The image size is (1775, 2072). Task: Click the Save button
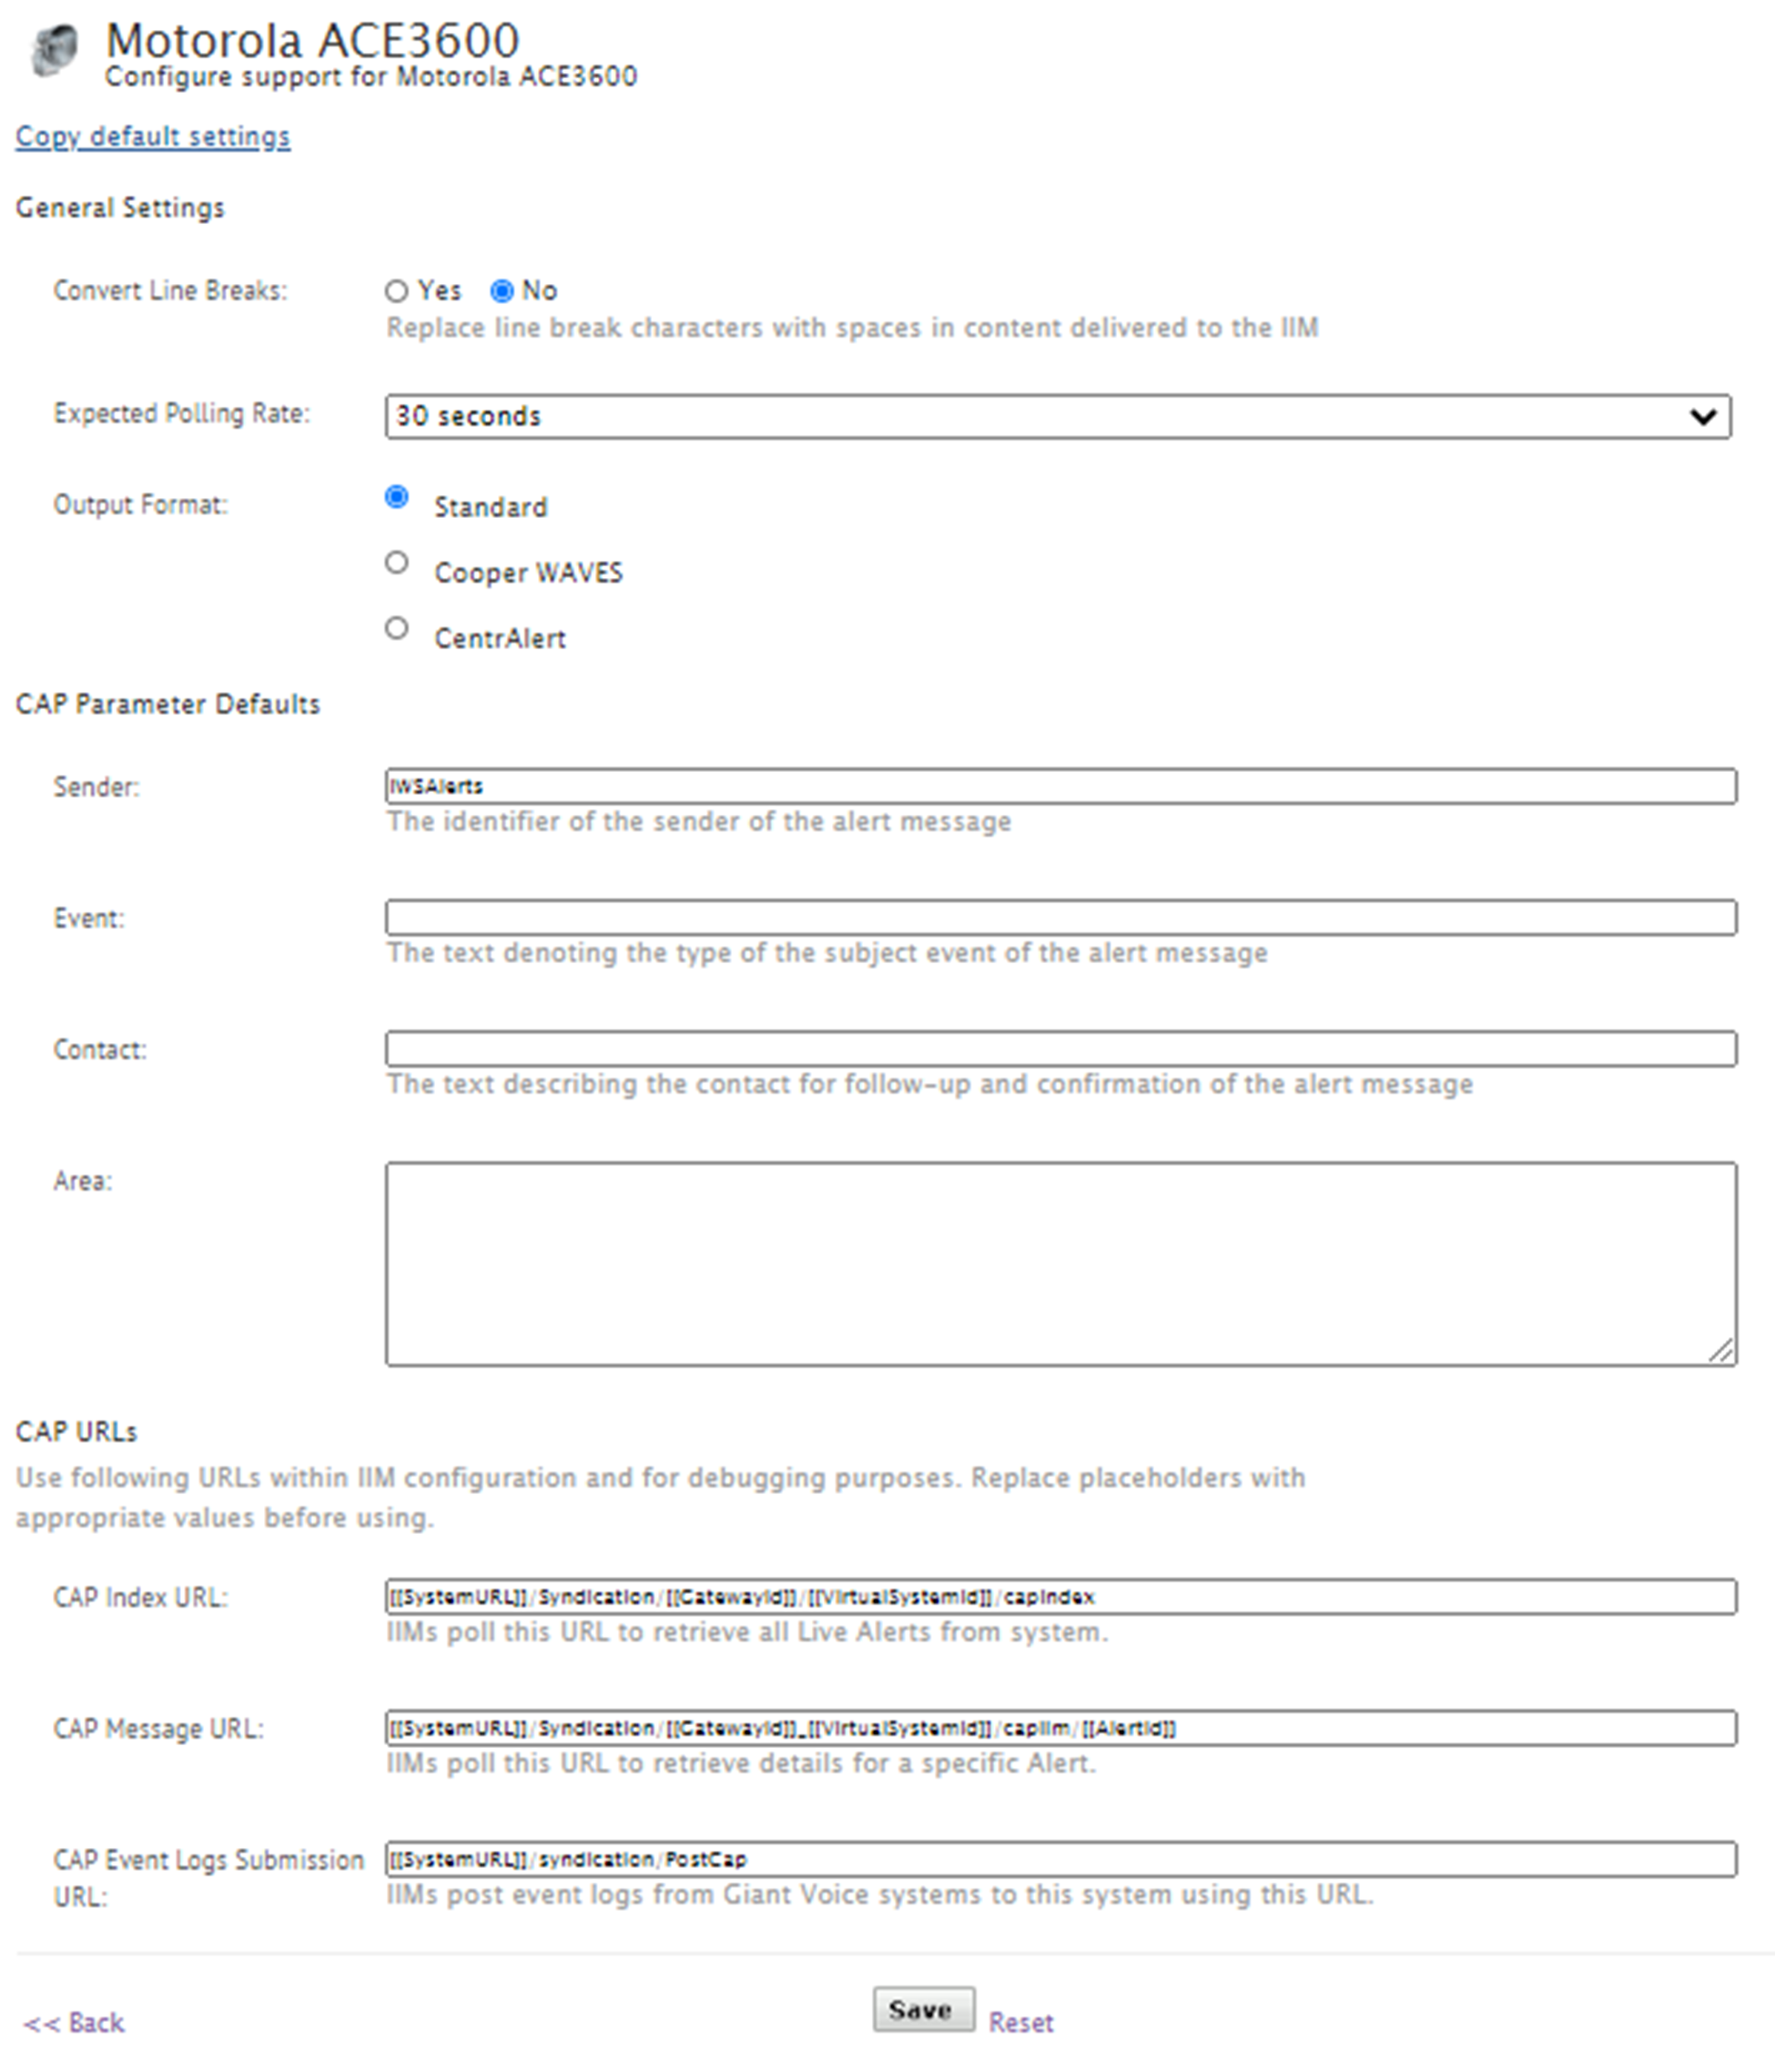tap(923, 2008)
